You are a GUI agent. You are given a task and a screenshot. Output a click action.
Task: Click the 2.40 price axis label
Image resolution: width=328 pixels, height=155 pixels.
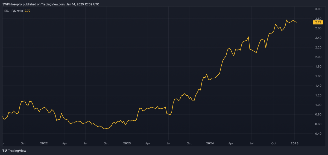point(318,38)
